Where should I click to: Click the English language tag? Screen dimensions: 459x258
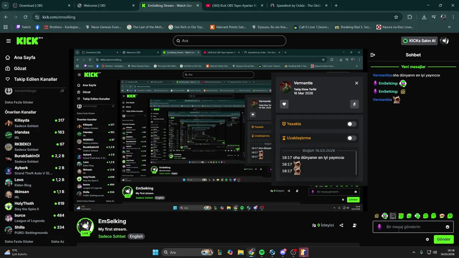click(x=136, y=236)
